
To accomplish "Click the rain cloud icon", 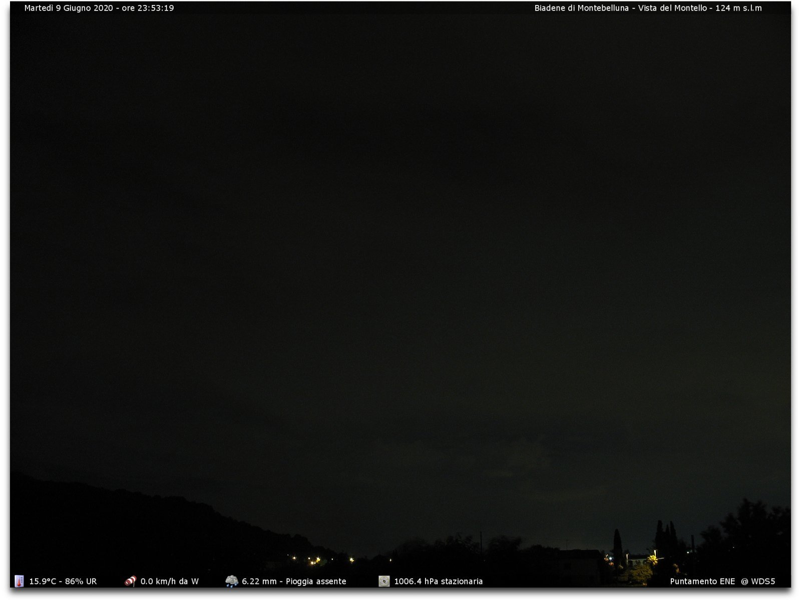I will point(232,581).
